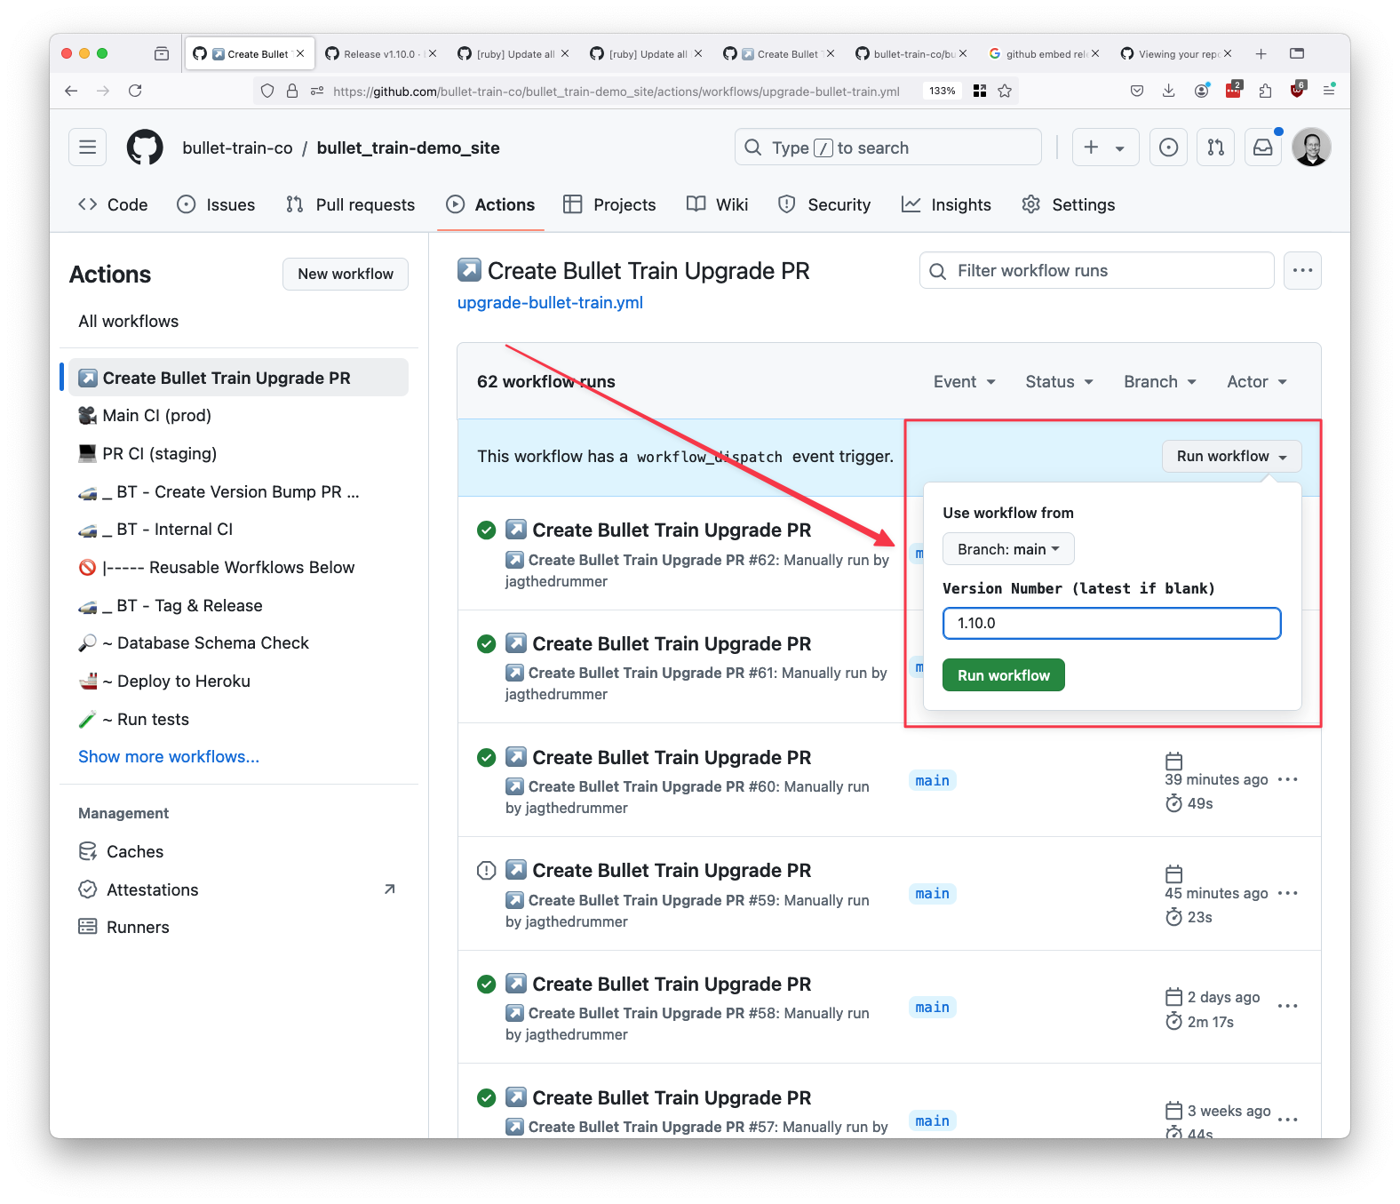Expand the Status filter dropdown
The height and width of the screenshot is (1204, 1400).
pos(1059,381)
